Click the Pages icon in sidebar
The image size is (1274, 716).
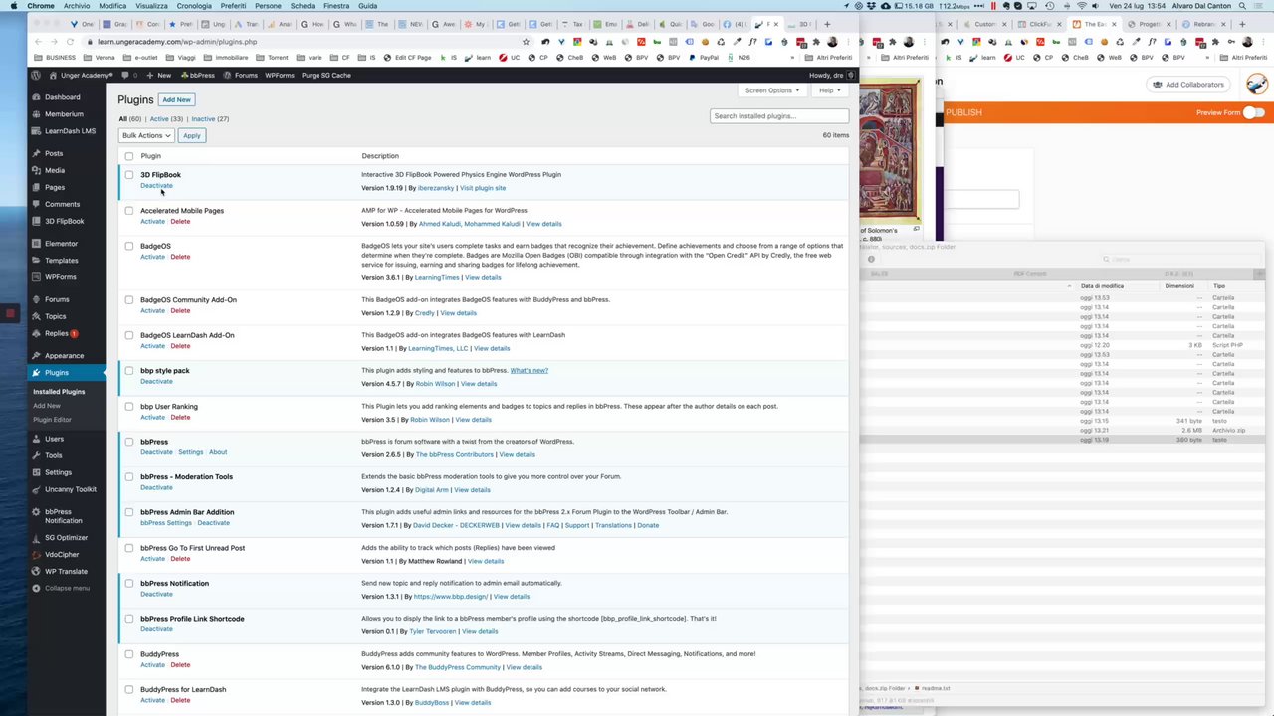[36, 187]
